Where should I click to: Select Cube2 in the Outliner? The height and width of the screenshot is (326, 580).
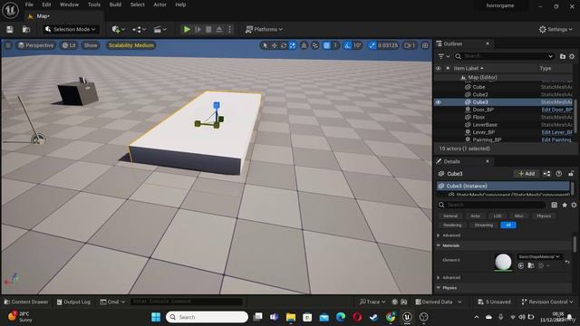[x=480, y=94]
